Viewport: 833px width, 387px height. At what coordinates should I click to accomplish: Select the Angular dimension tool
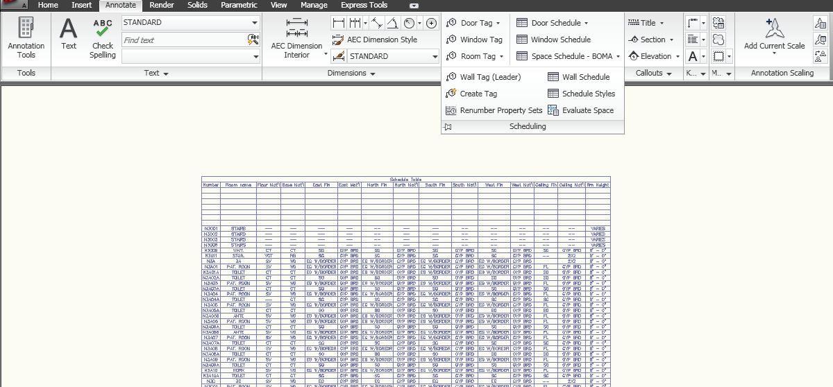coord(393,23)
